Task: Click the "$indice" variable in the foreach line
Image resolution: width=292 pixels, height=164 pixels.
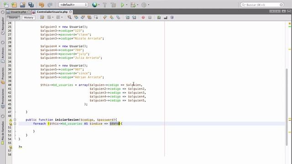Action: pyautogui.click(x=96, y=123)
